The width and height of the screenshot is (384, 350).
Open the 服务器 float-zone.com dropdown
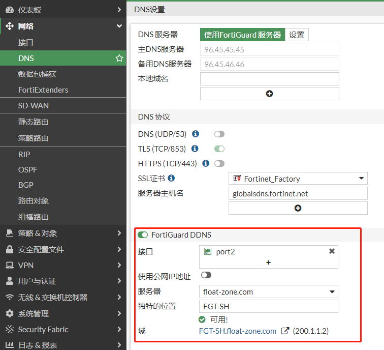coord(268,292)
